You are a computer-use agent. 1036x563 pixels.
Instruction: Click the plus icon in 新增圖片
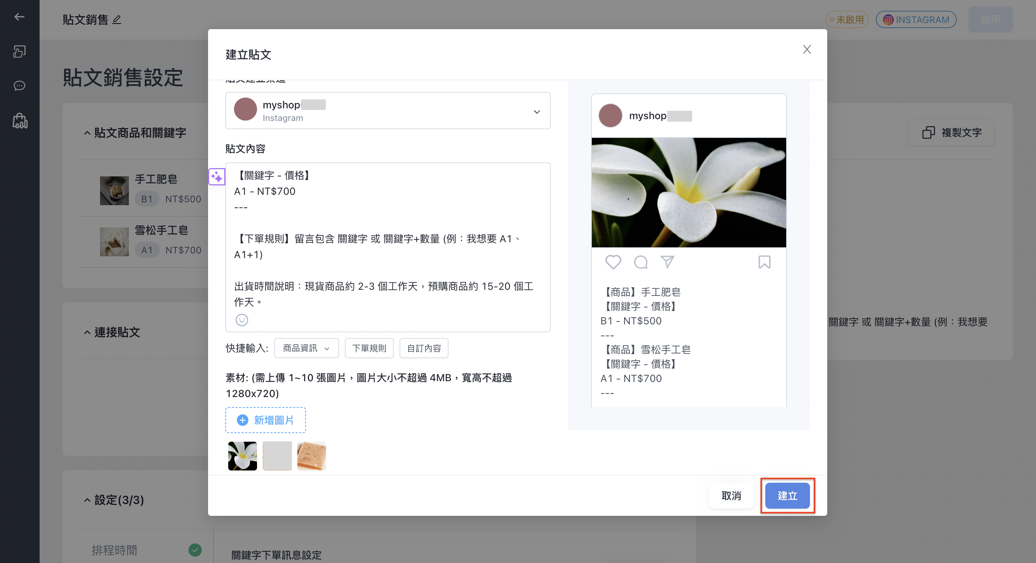click(243, 420)
